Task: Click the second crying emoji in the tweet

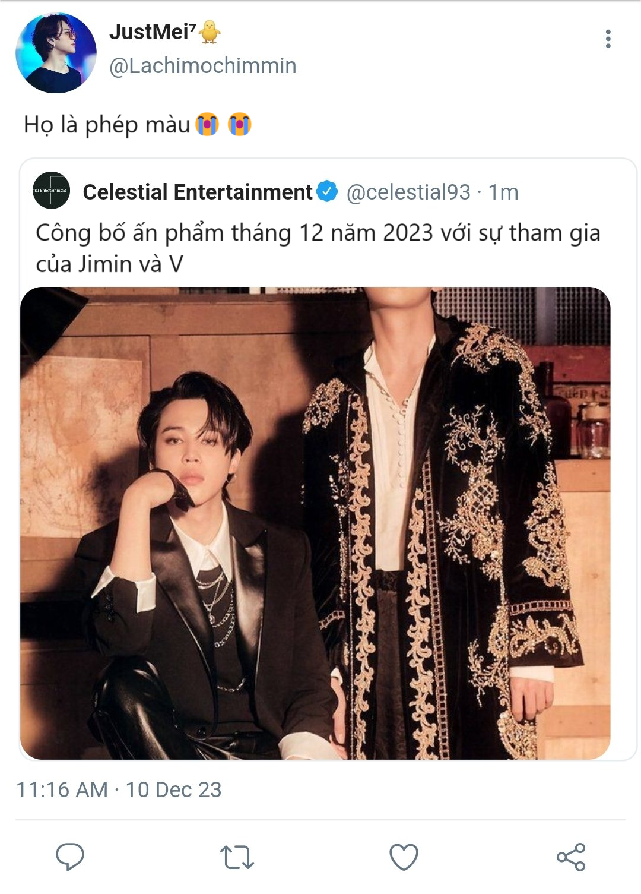Action: coord(240,125)
